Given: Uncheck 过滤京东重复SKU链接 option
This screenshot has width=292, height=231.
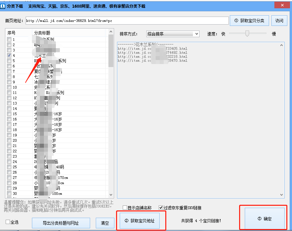Looking at the screenshot, I should [x=161, y=207].
